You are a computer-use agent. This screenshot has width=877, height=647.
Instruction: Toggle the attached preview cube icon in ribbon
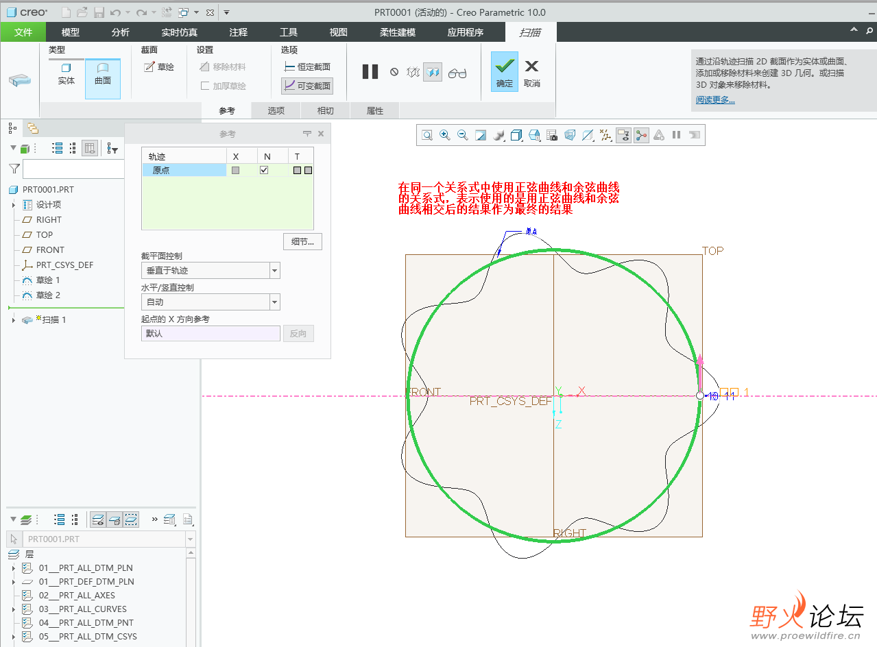pyautogui.click(x=433, y=72)
